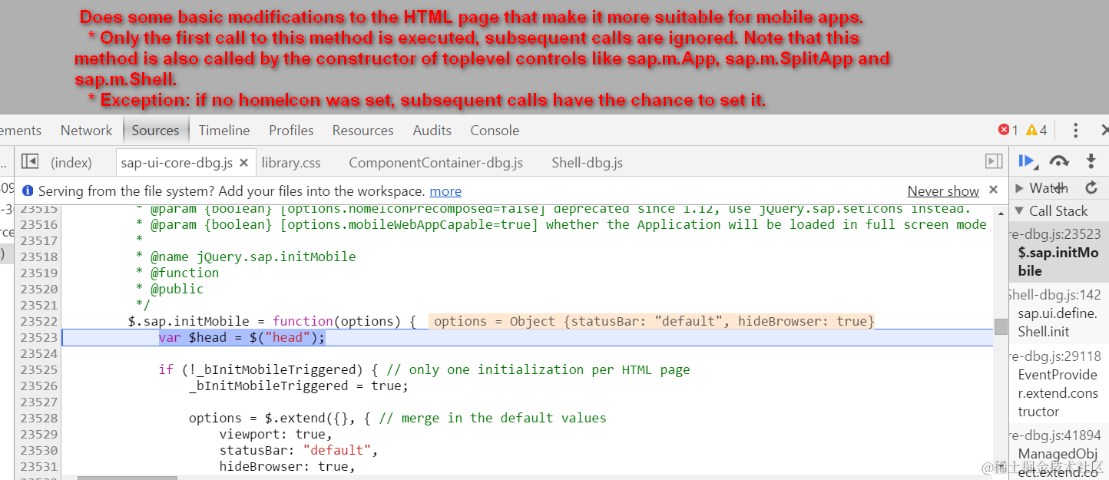Open the (index) file tab
Image resolution: width=1109 pixels, height=480 pixels.
point(71,163)
